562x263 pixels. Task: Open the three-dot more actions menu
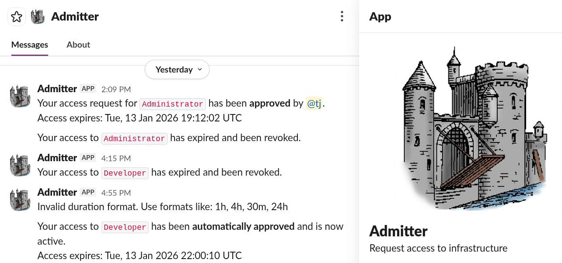(x=342, y=17)
